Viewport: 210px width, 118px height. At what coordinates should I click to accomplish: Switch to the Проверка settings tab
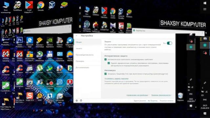pyautogui.click(x=87, y=61)
